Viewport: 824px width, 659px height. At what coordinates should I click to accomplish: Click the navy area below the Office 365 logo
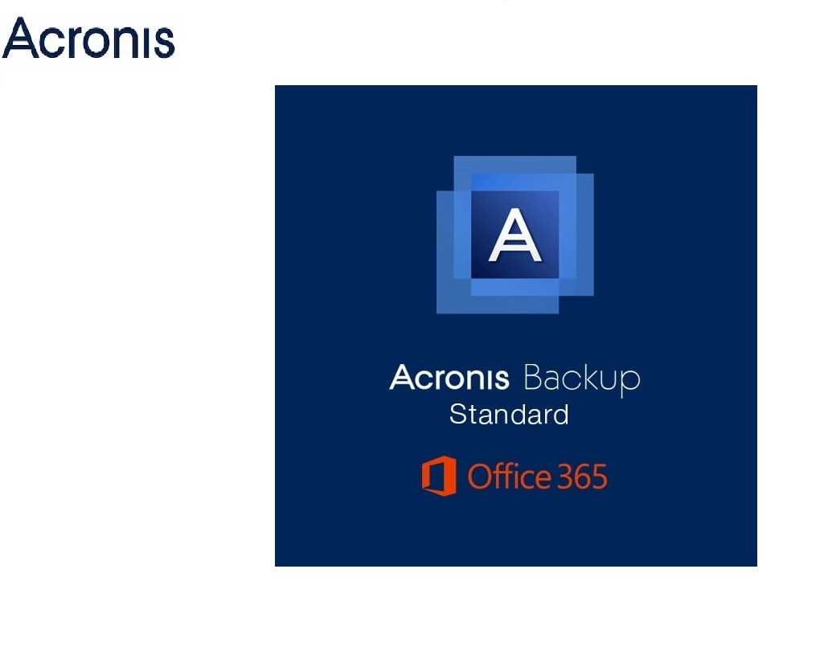515,530
